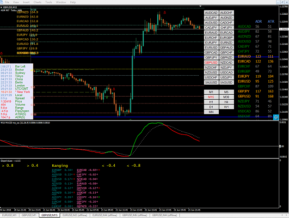Click the application icon in title bar
This screenshot has width=289, height=218.
tap(2, 2)
